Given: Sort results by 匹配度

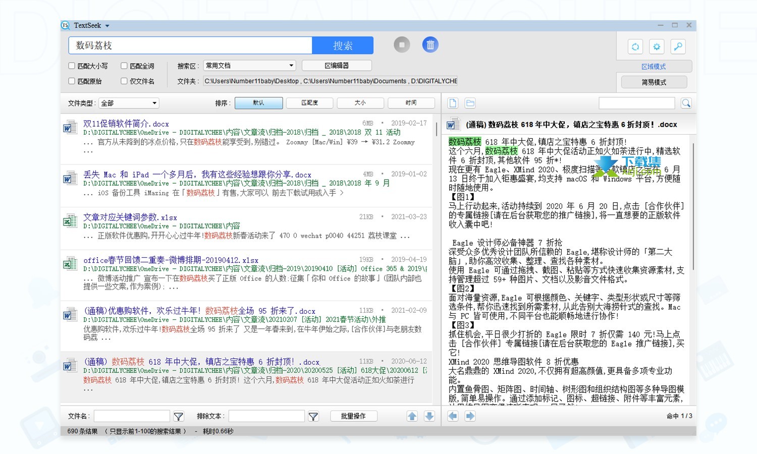Looking at the screenshot, I should click(310, 103).
